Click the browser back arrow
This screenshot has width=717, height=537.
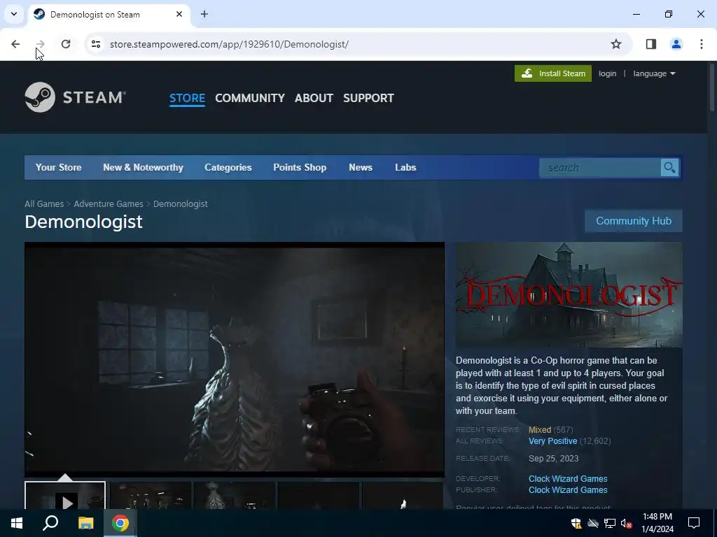point(15,44)
